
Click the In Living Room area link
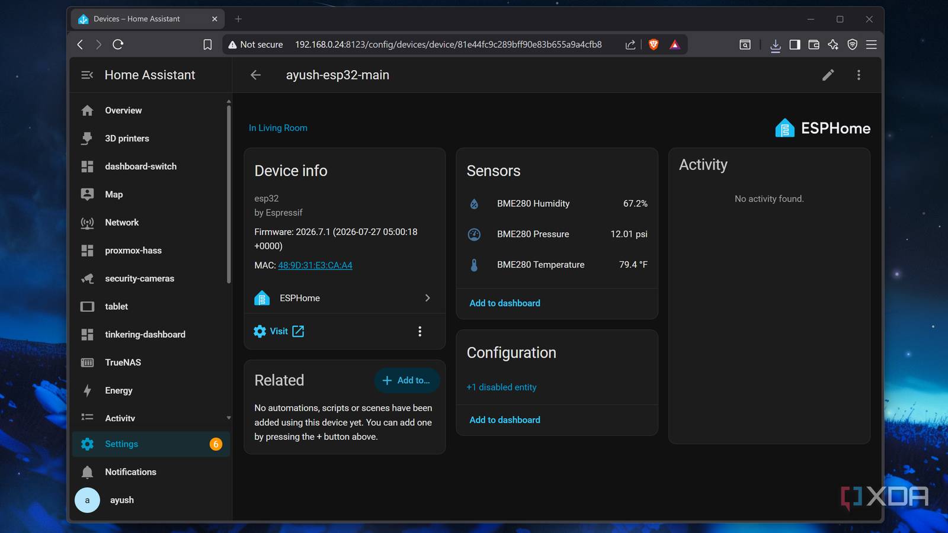click(x=278, y=128)
